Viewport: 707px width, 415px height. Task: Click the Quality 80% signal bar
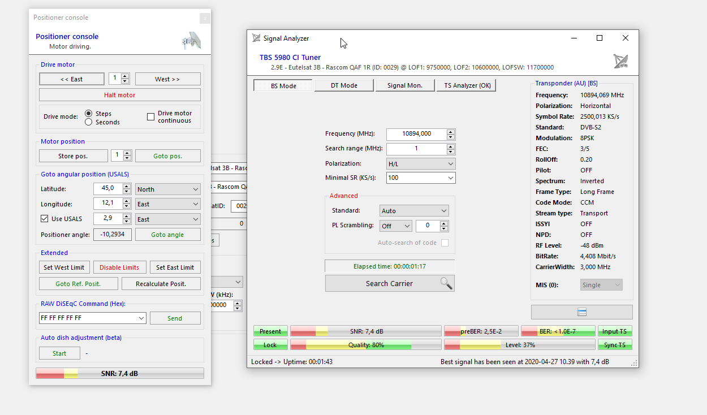tap(366, 345)
